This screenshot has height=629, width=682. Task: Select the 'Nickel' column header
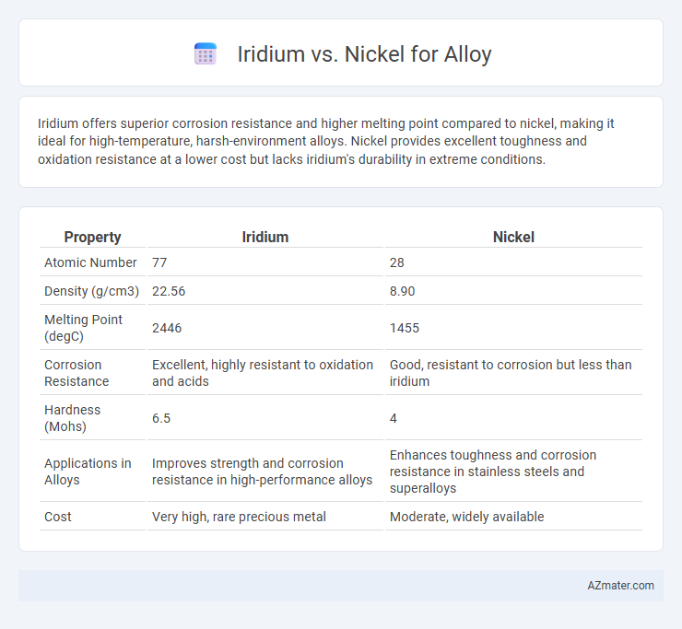[x=513, y=237]
